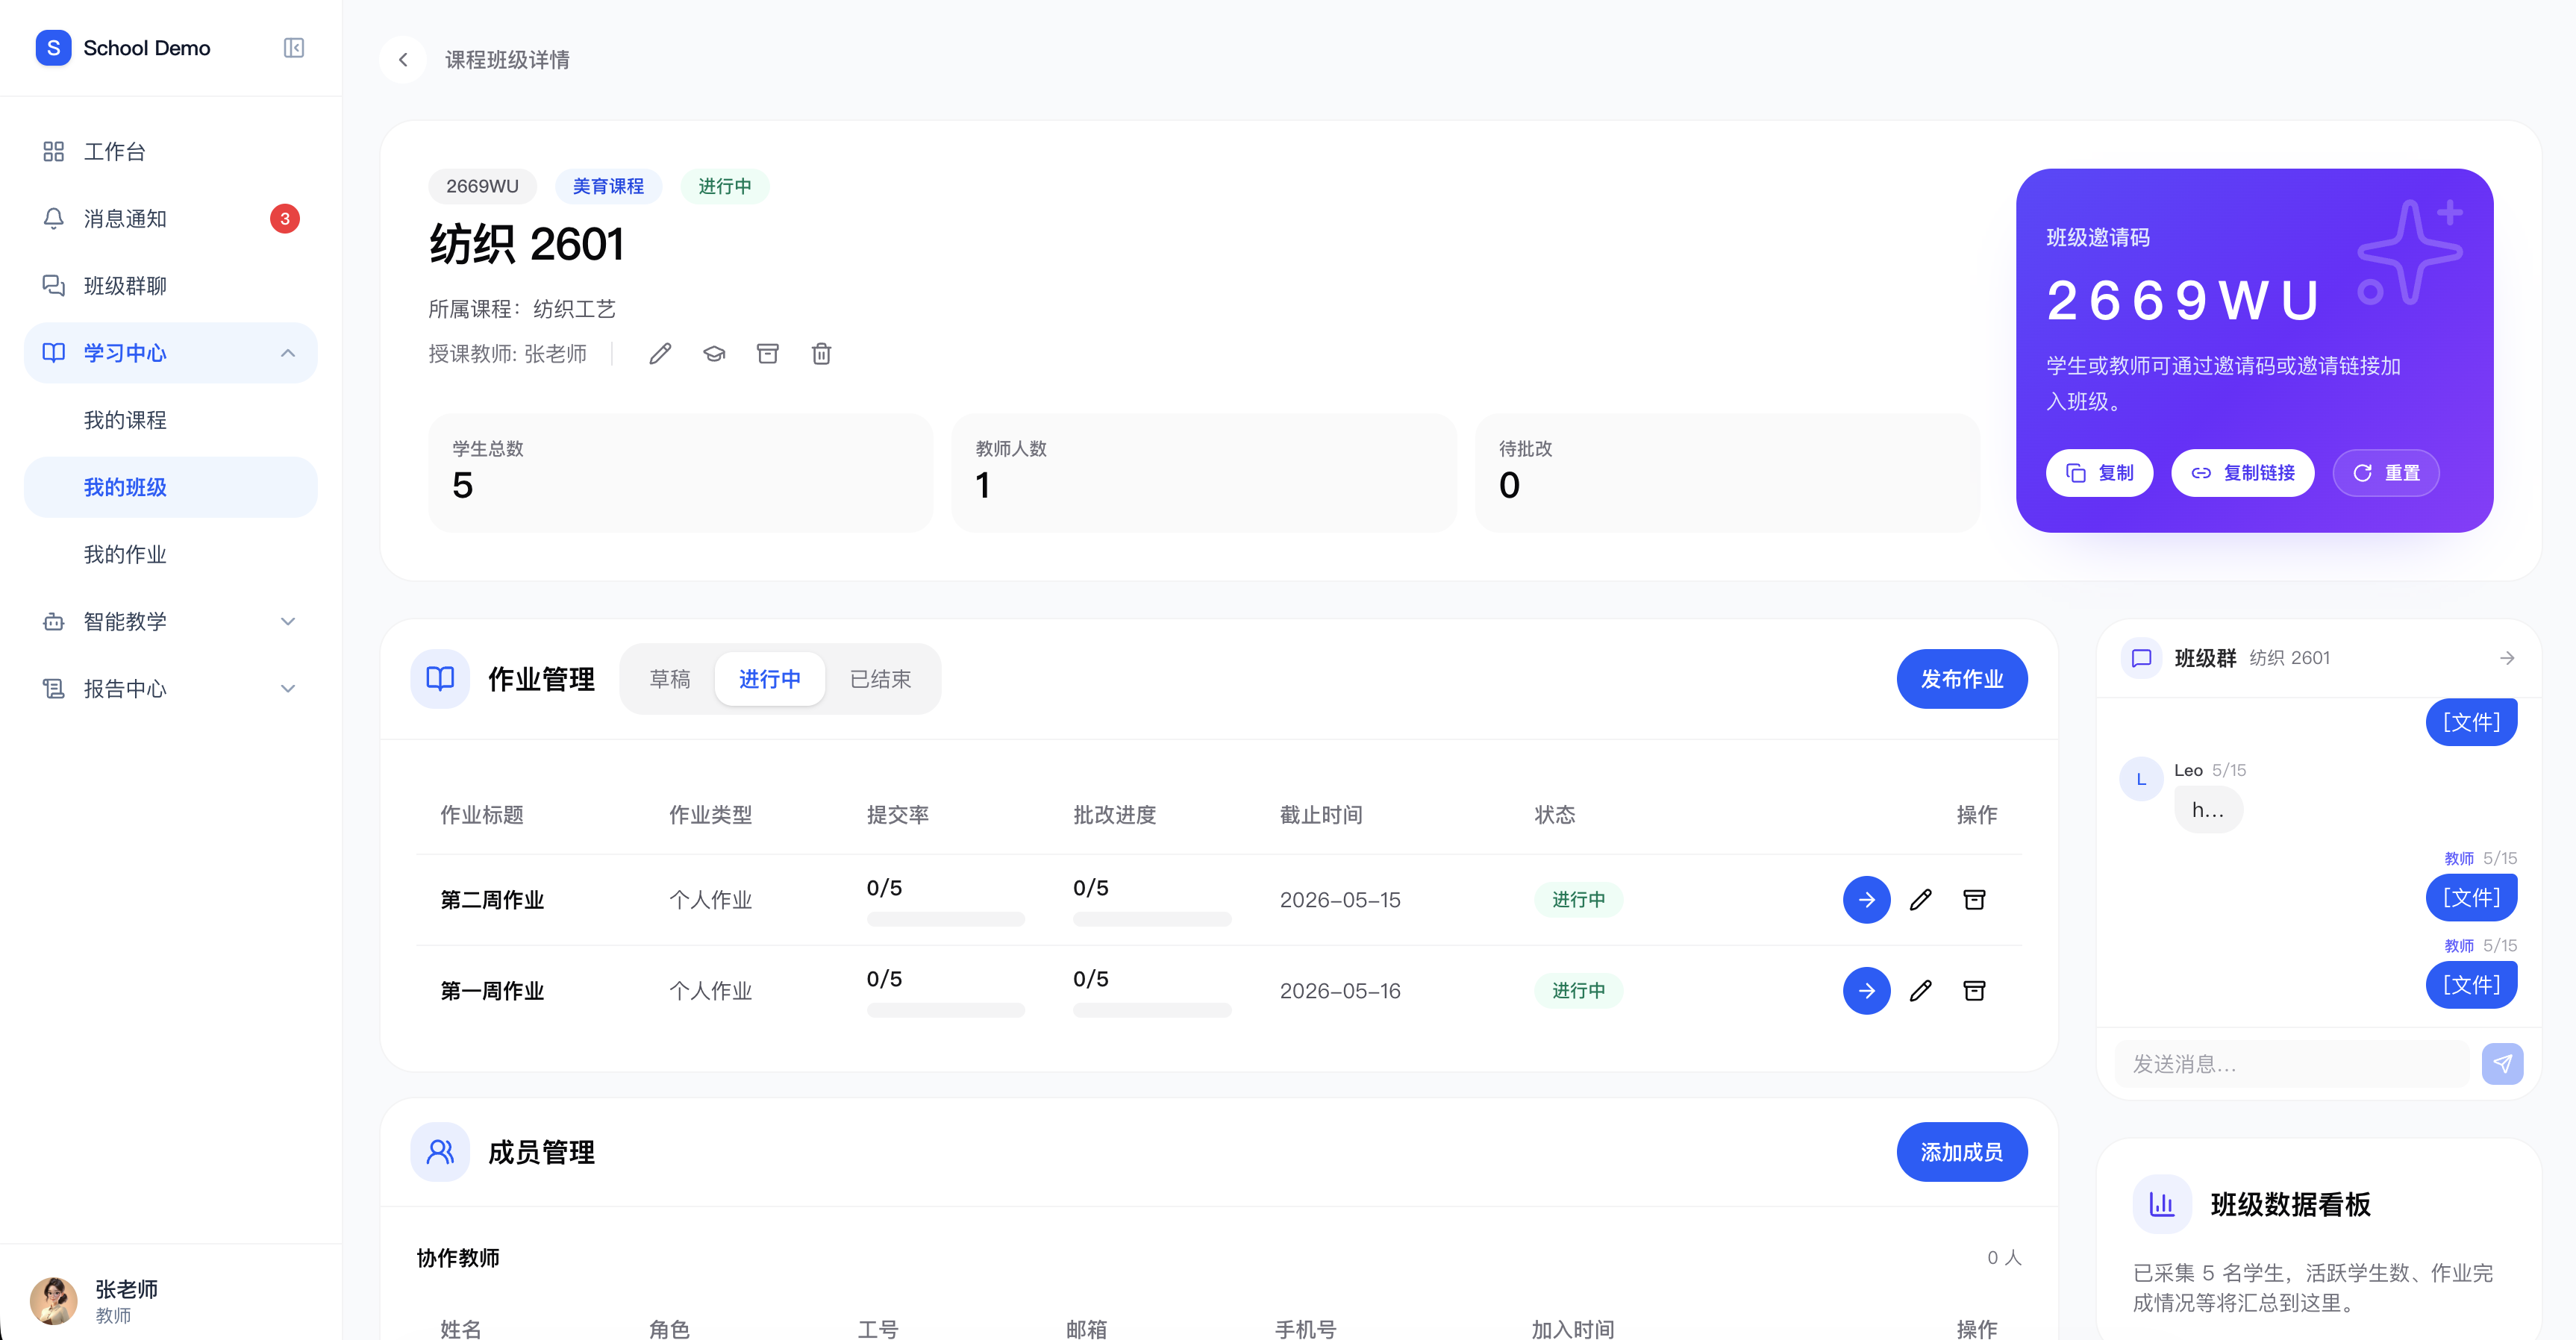This screenshot has width=2576, height=1340.
Task: Click the 教师人数 stat card
Action: click(1204, 473)
